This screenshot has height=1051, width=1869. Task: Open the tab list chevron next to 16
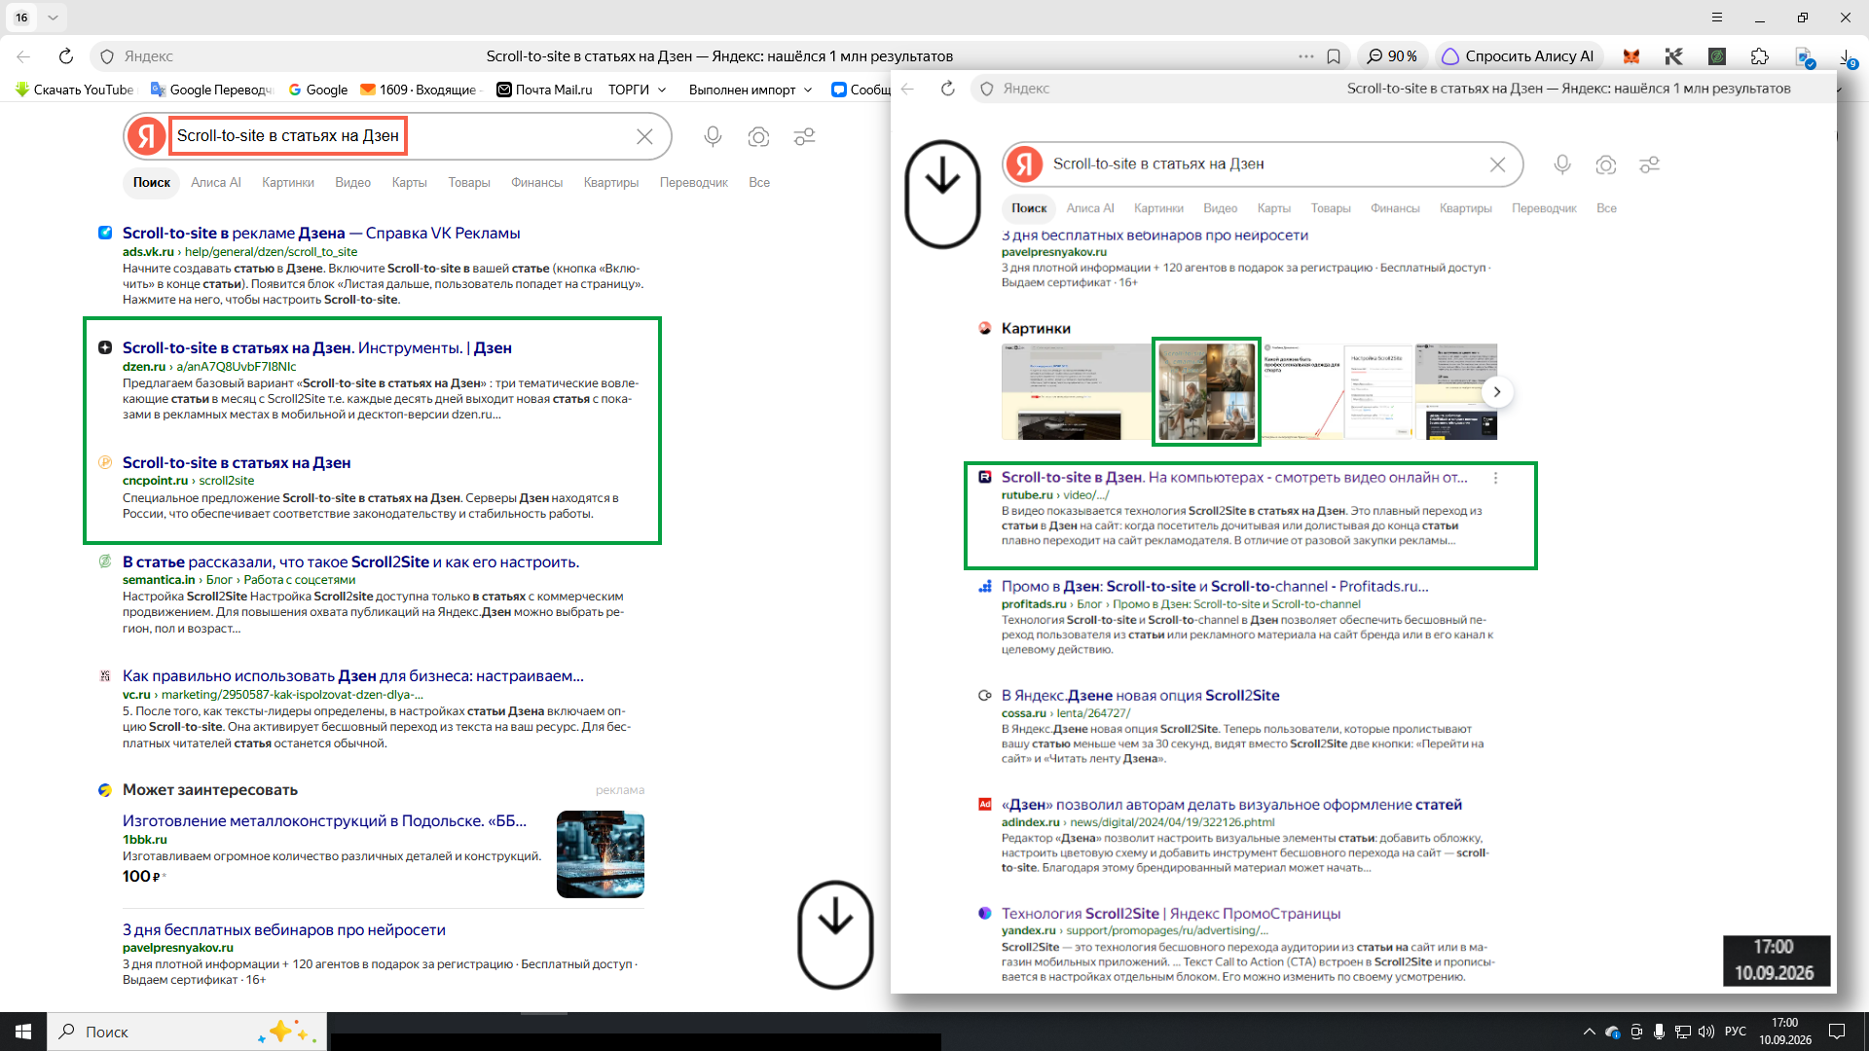54,18
